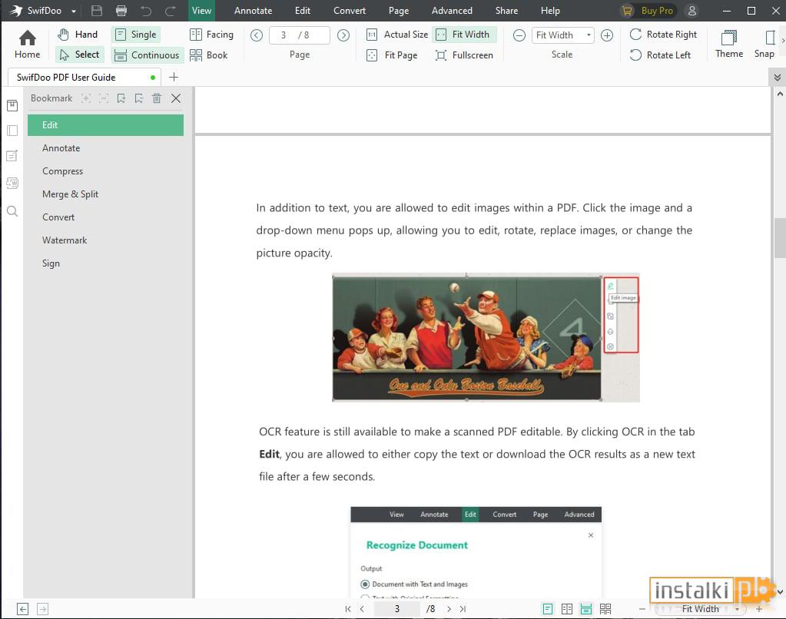Open the Help ribbon tab
The width and height of the screenshot is (786, 619).
[x=550, y=11]
